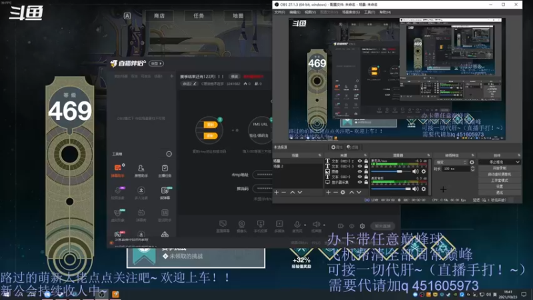Move source up in OBS sources toolbar

[352, 192]
